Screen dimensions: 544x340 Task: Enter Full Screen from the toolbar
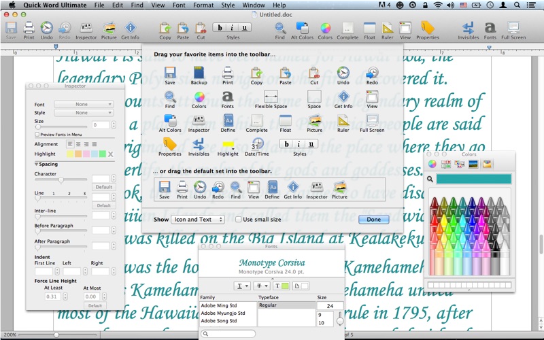[513, 28]
